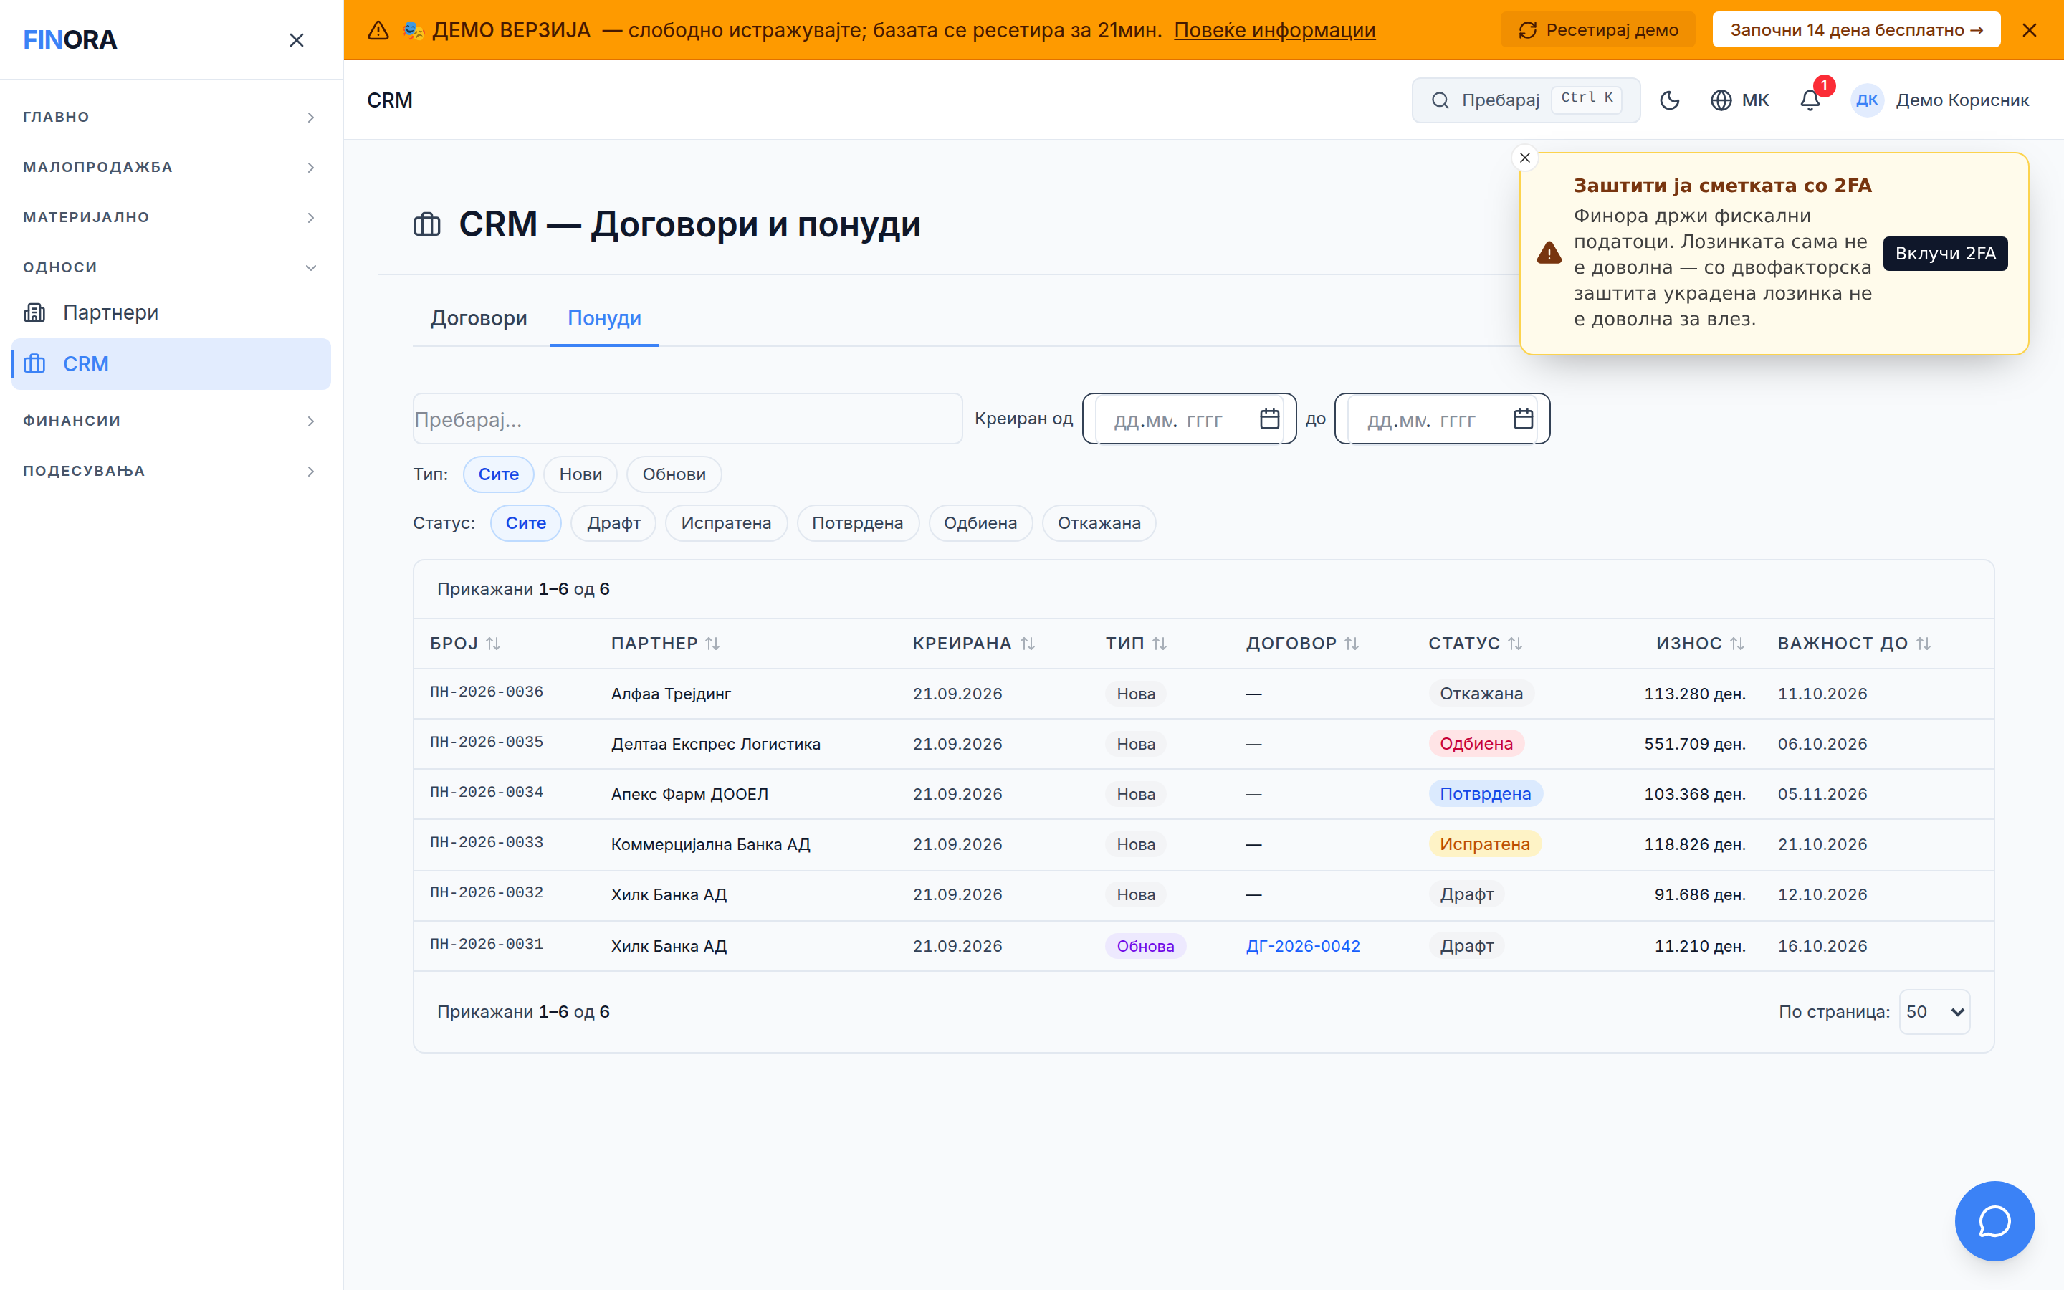Filter type by Нови chip
This screenshot has height=1290, width=2064.
point(580,474)
